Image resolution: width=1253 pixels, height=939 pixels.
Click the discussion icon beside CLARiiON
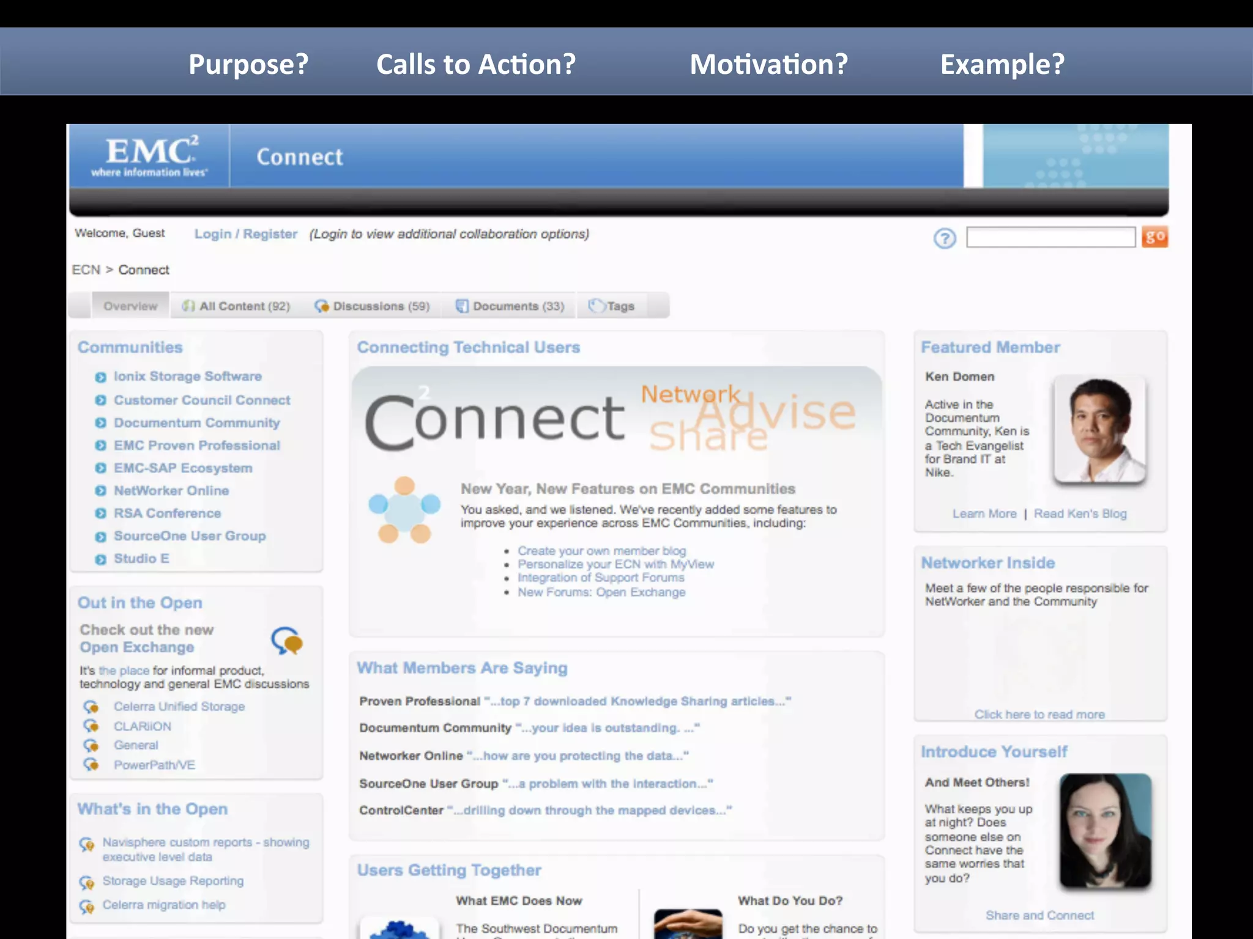click(91, 726)
